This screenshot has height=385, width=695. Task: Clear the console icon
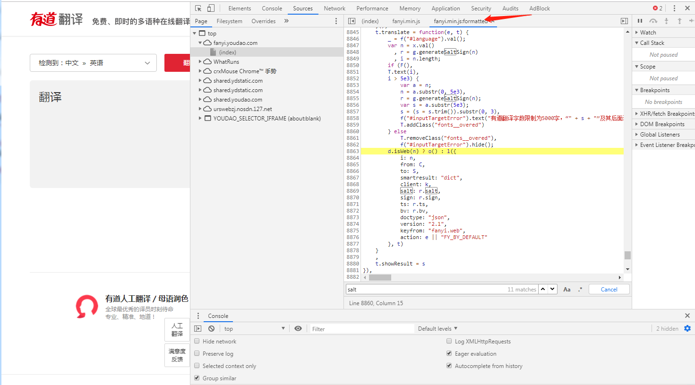click(x=211, y=328)
